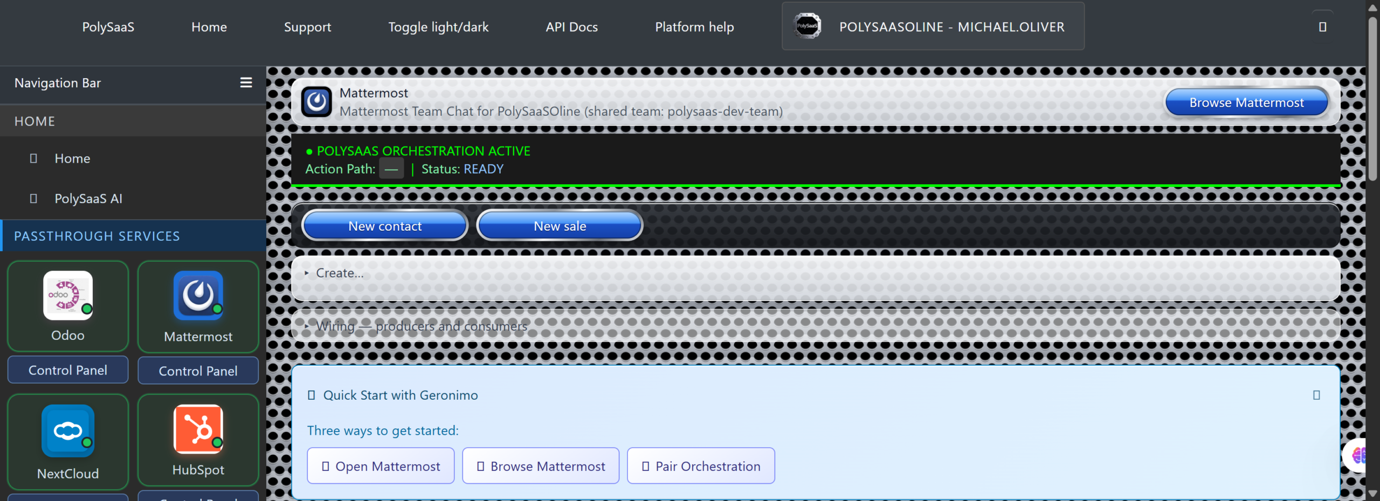
Task: Open the Mattermost service tile in sidebar
Action: click(198, 307)
